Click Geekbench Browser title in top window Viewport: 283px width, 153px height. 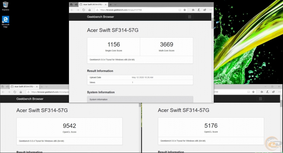coord(101,17)
